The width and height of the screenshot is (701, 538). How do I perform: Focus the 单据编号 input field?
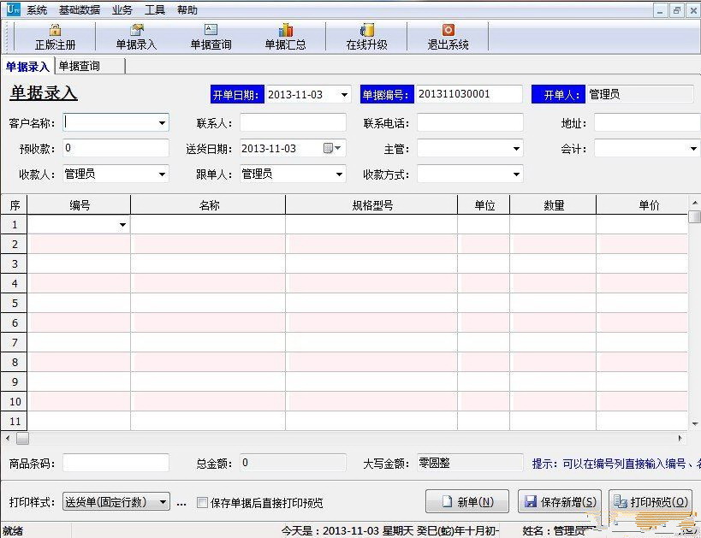pos(468,94)
